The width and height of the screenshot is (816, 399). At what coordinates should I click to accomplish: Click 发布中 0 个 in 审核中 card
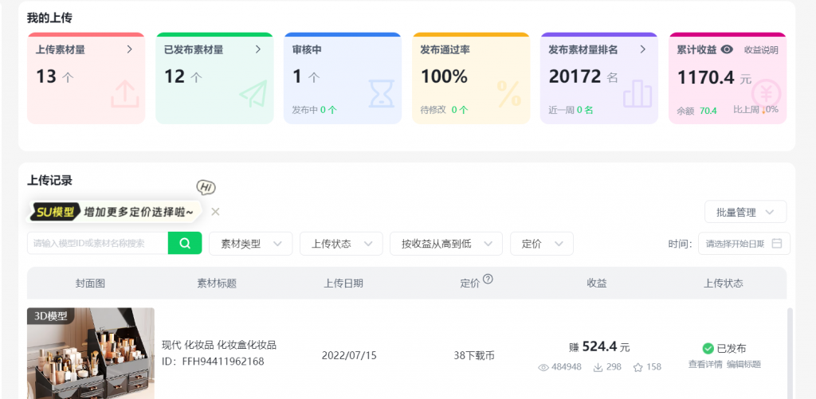click(x=314, y=110)
